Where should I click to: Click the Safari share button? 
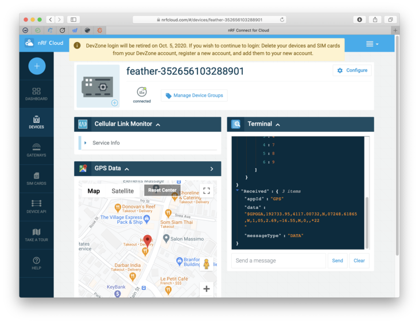375,20
